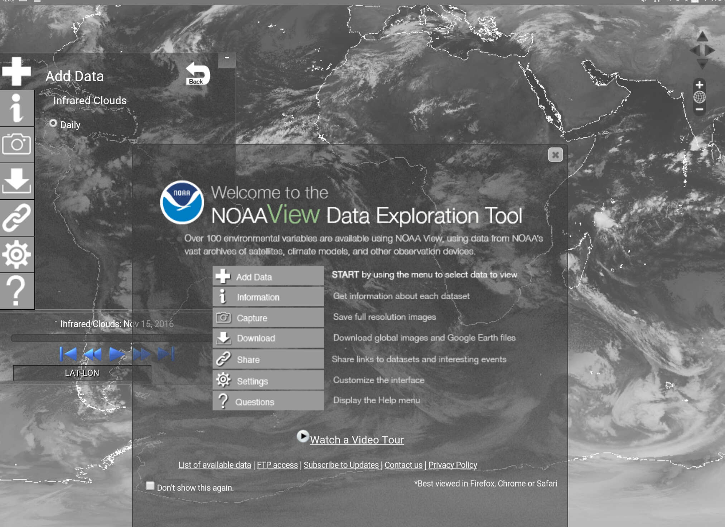The width and height of the screenshot is (725, 527).
Task: Open Watch a Video Tour link
Action: 357,440
